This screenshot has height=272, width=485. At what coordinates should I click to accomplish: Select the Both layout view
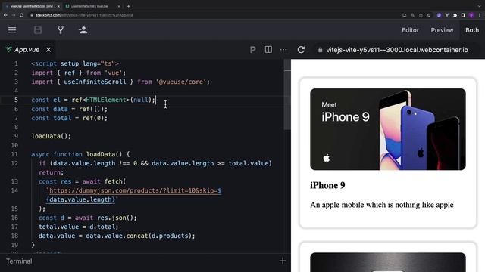(472, 30)
